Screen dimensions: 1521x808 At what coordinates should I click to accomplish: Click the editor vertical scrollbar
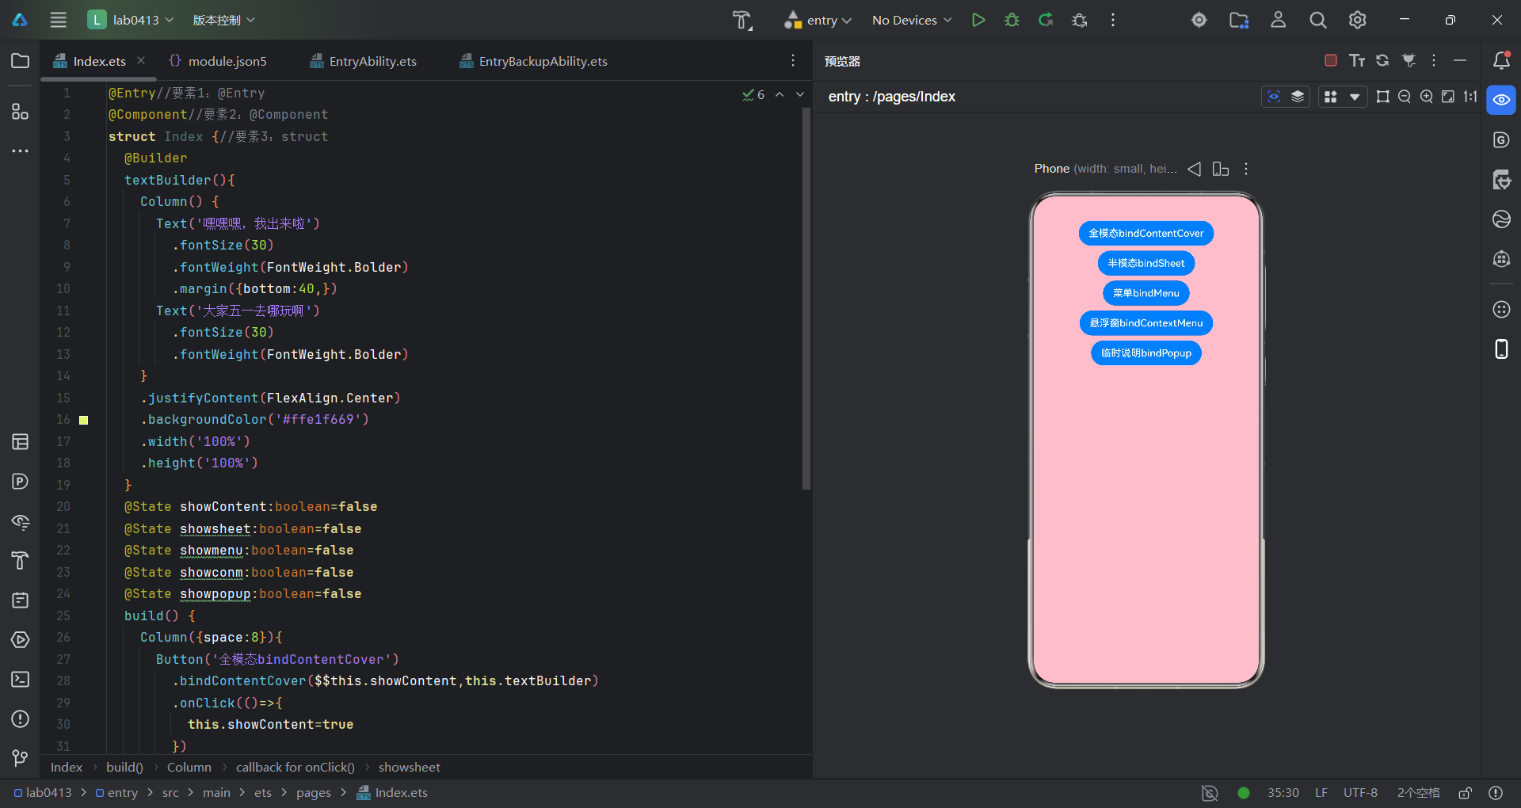tap(806, 299)
